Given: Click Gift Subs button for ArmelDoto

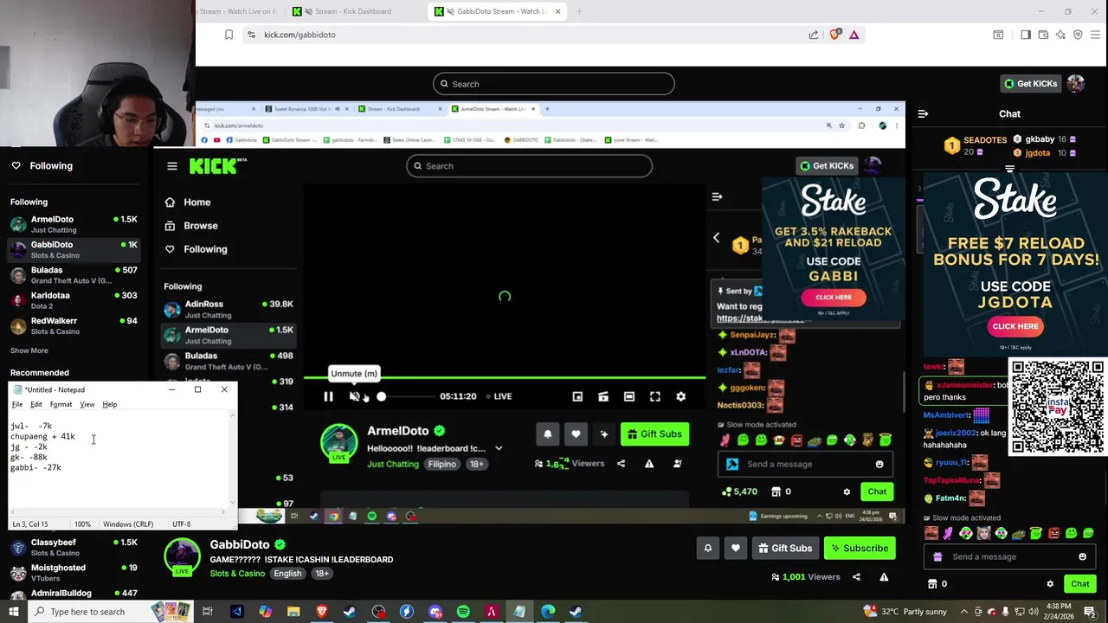Looking at the screenshot, I should tap(654, 434).
